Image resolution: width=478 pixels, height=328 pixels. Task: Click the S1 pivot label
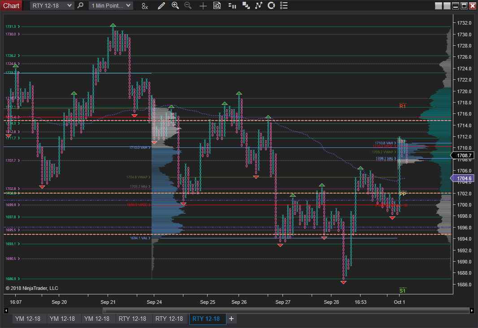402,290
